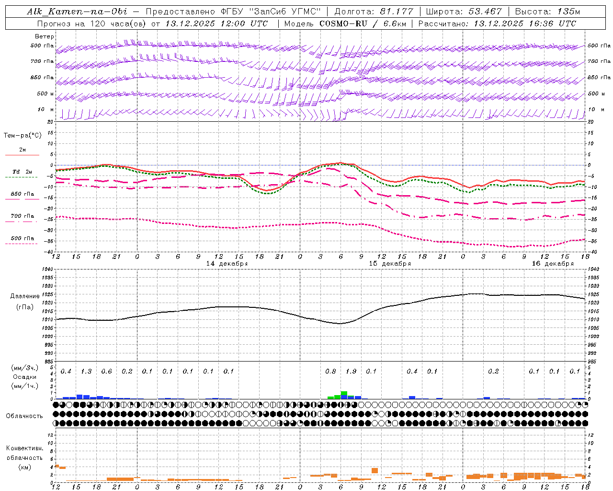Click the Рассчитано: 13.12.2025 16:36 UTC timestamp
The width and height of the screenshot is (613, 491).
[x=497, y=23]
